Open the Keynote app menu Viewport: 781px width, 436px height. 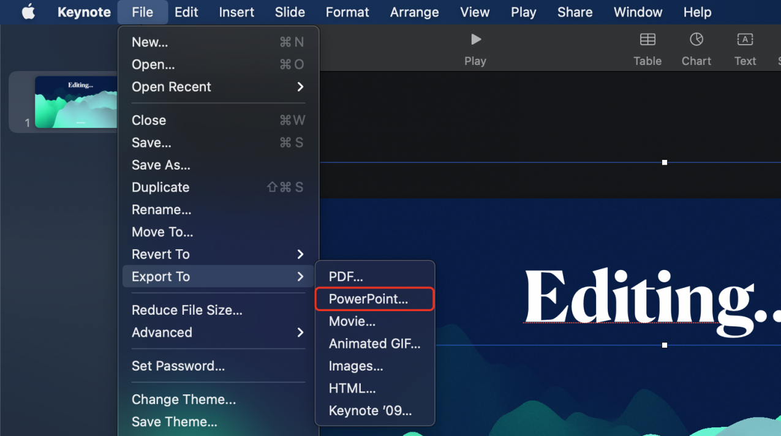point(84,12)
